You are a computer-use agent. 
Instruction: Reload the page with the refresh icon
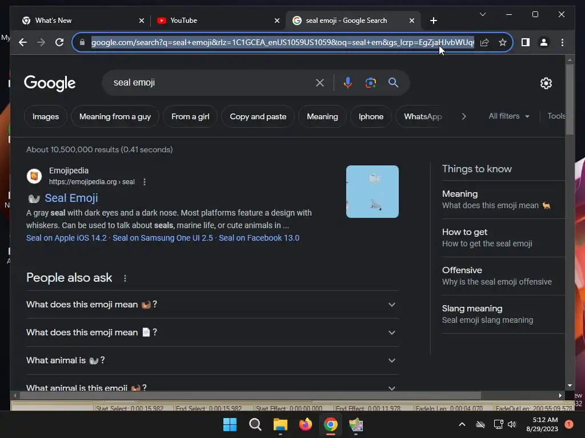point(59,42)
